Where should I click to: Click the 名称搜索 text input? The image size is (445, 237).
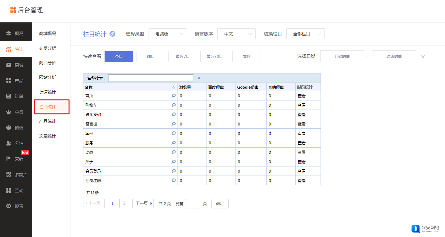tap(151, 78)
